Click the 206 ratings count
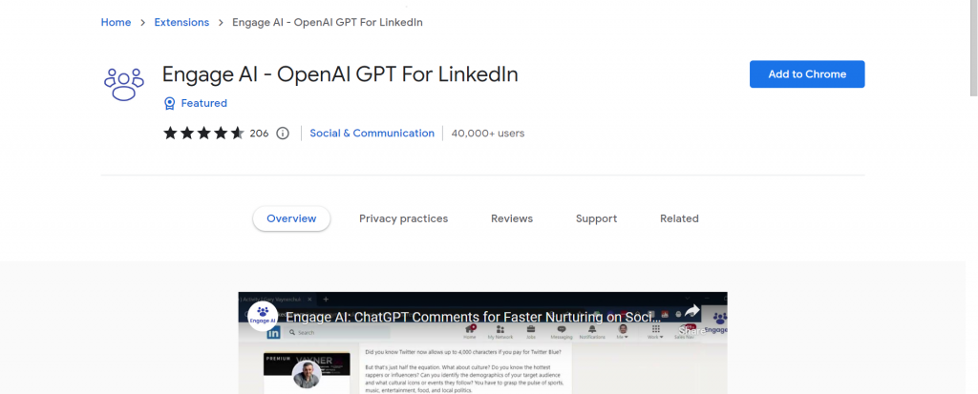Screen dimensions: 978x394 (259, 134)
